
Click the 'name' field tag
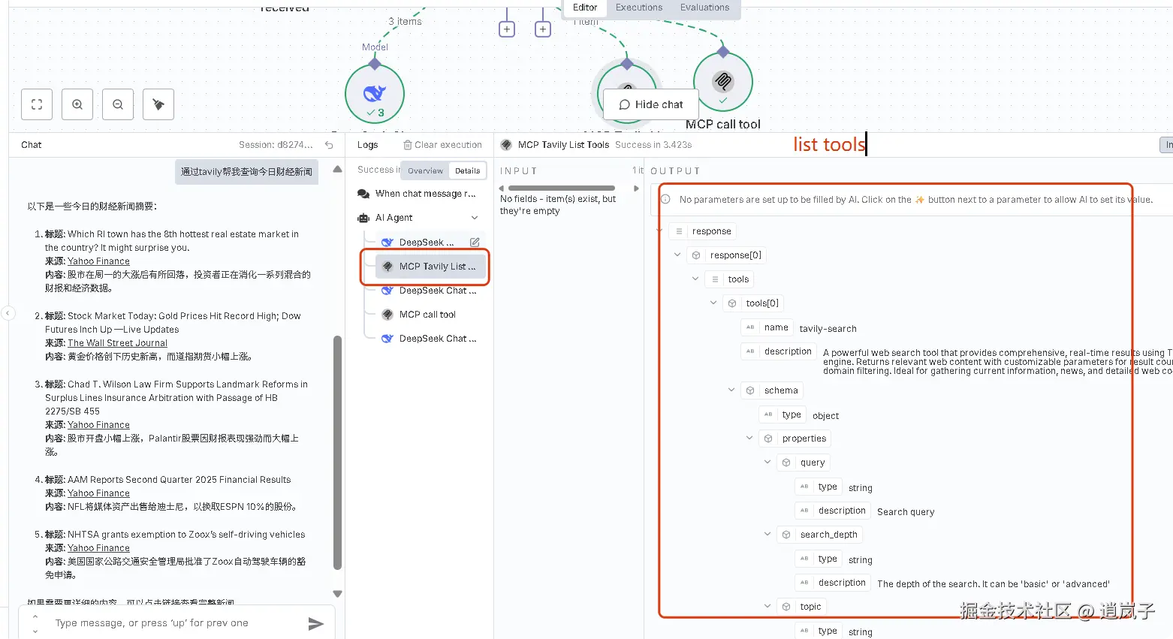tap(767, 327)
